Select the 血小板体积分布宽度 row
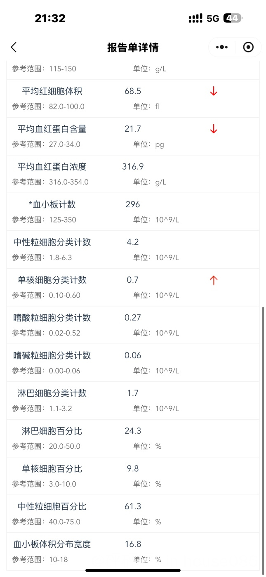The image size is (266, 577). (x=133, y=551)
